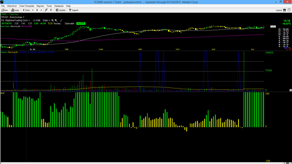This screenshot has height=164, width=292.
Task: Click the Volume indicator label
Action: tap(4, 52)
